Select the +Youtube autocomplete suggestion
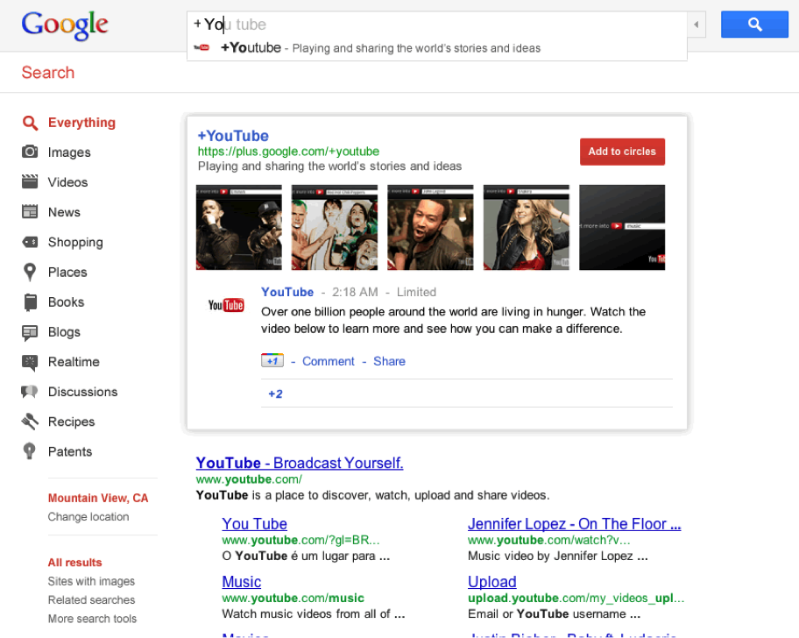Image resolution: width=799 pixels, height=638 pixels. [x=436, y=48]
